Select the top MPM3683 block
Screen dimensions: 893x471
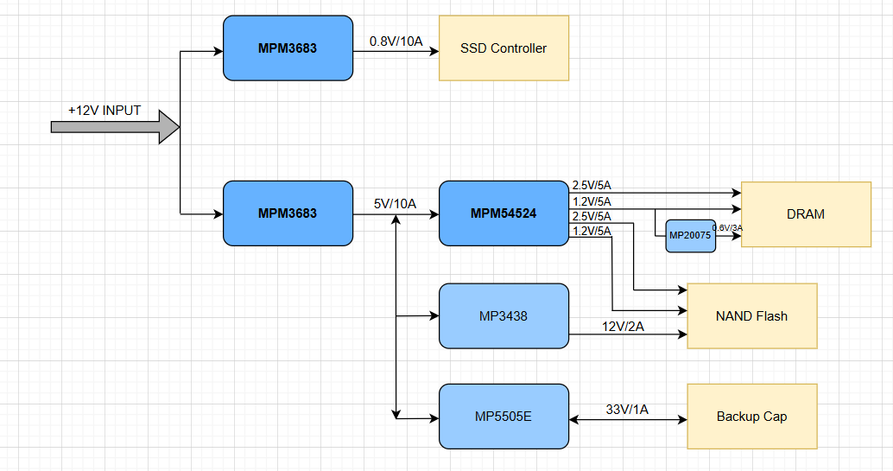coord(288,48)
